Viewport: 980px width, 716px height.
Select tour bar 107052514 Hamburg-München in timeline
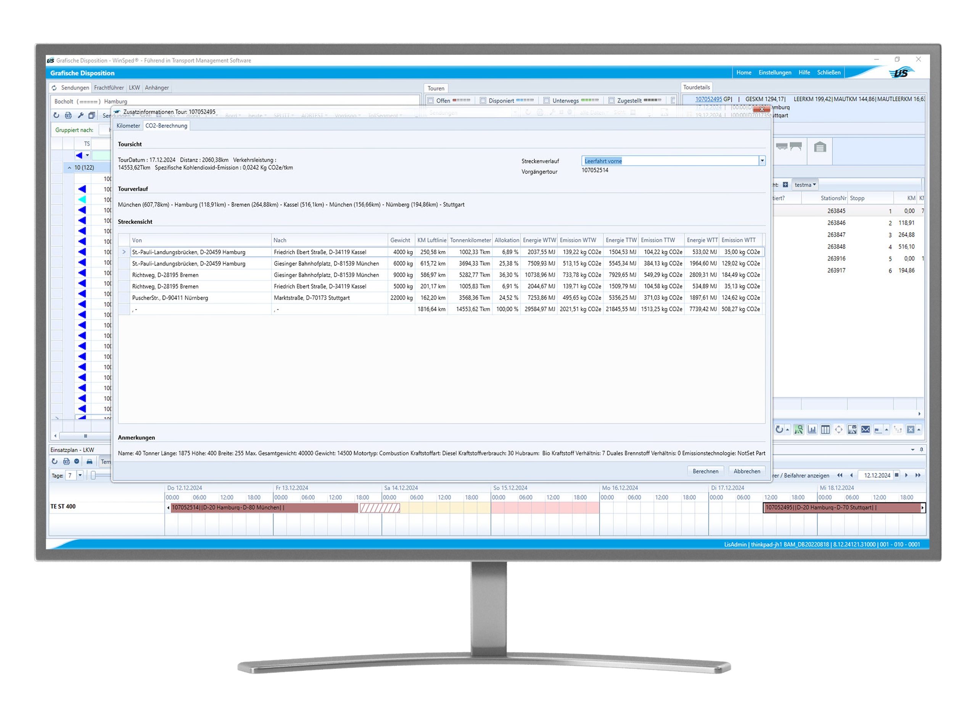click(x=265, y=508)
